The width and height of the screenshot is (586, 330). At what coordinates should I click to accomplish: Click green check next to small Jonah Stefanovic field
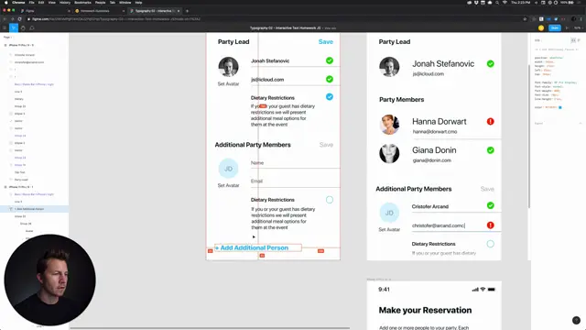pos(330,60)
